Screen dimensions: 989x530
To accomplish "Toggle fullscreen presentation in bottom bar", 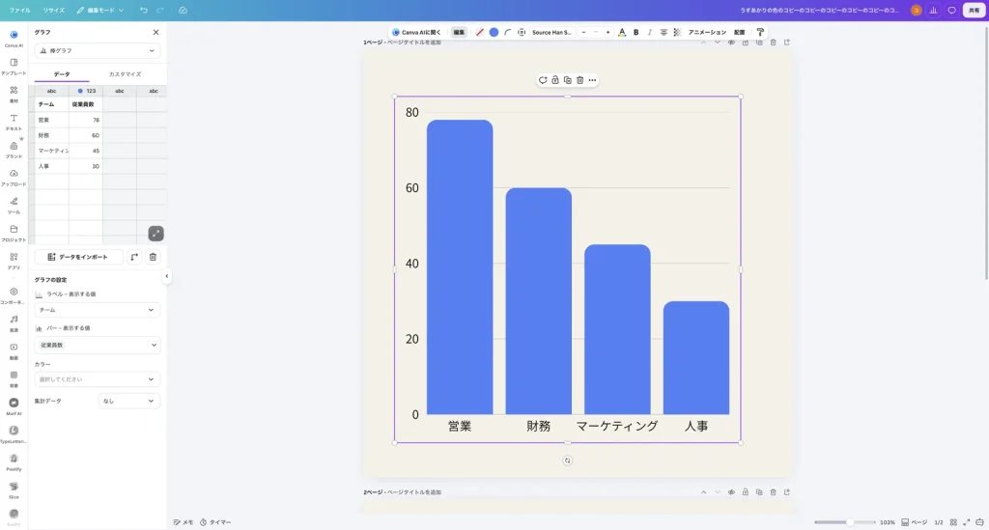I will (966, 522).
